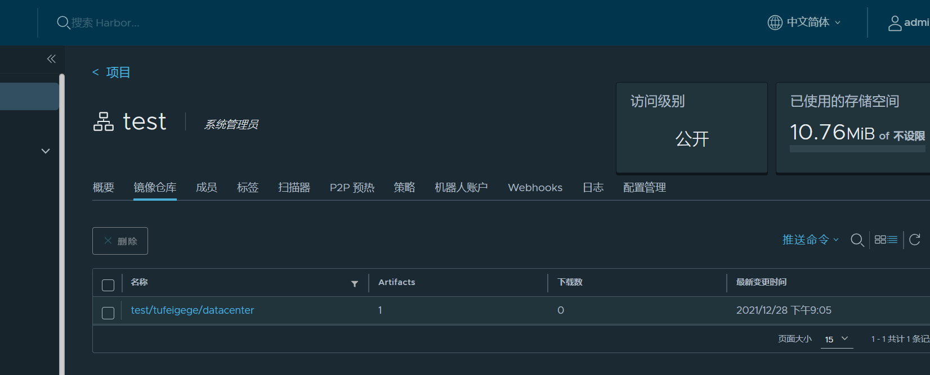Screen dimensions: 930x375
Task: Switch to the 扫描器 tab
Action: [x=294, y=187]
